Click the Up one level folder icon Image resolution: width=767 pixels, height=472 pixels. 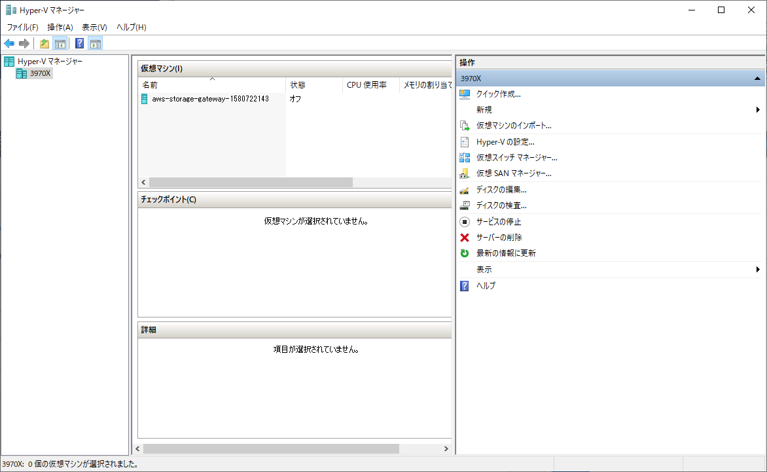(45, 43)
